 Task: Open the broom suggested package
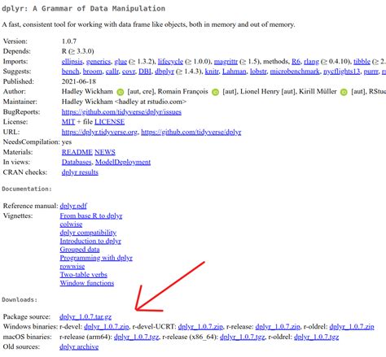(x=93, y=72)
